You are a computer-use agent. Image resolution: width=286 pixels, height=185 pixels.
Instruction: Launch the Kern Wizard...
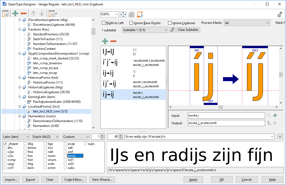[102, 180]
